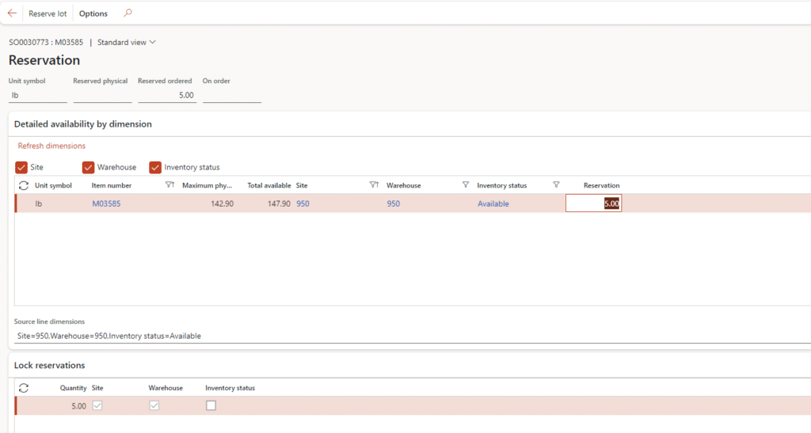Open the Reserve lot menu

48,13
